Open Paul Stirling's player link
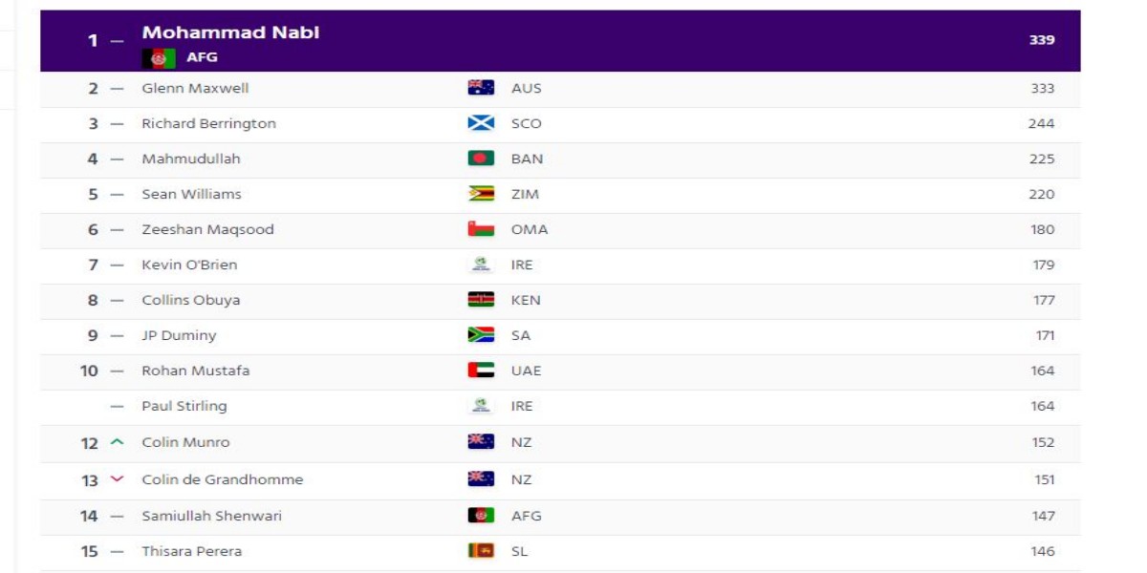This screenshot has width=1147, height=573. point(184,406)
